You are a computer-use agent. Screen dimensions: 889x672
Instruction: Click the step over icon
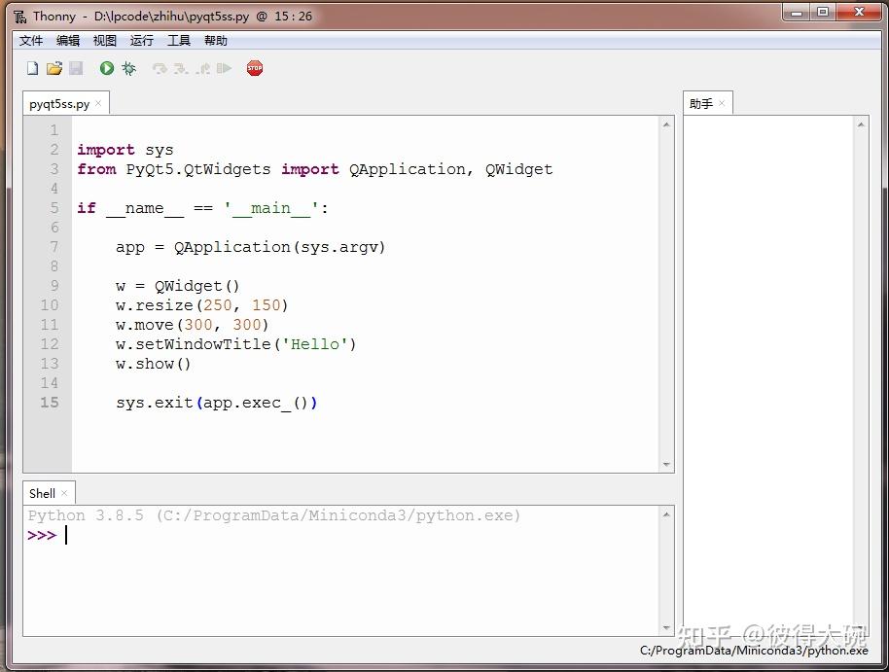(159, 68)
